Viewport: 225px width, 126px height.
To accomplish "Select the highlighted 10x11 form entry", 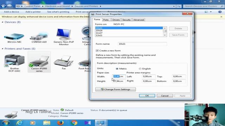I will coord(129,28).
